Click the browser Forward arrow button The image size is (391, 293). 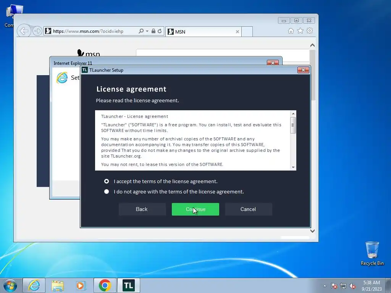click(x=37, y=31)
